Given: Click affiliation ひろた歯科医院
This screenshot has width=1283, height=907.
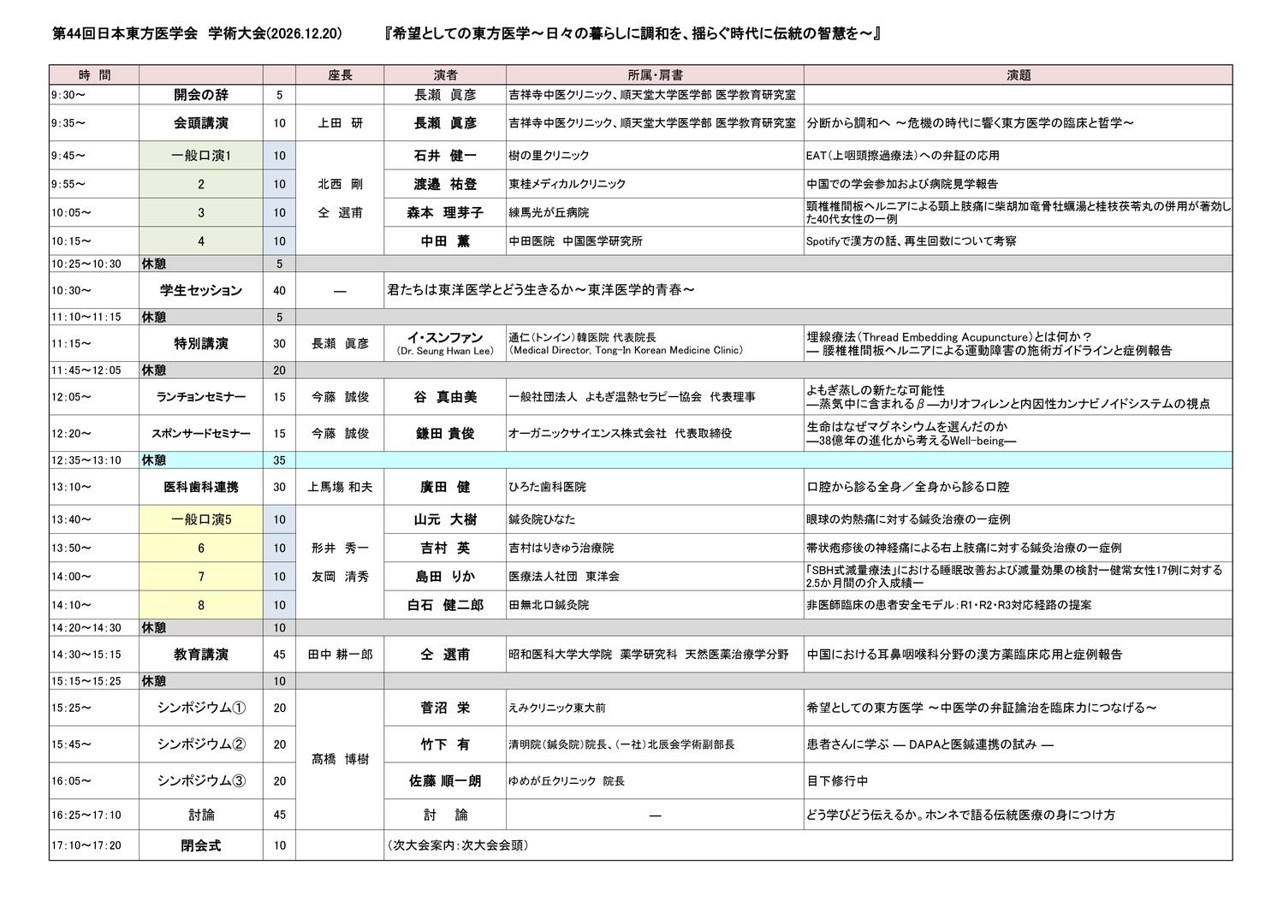Looking at the screenshot, I should pos(548,487).
